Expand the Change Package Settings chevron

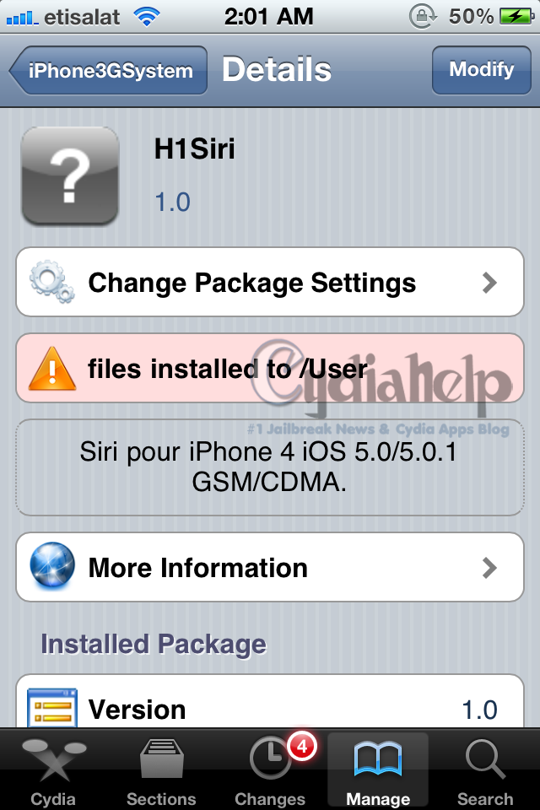[x=489, y=283]
